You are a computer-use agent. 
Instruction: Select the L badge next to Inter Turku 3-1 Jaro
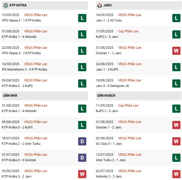tap(176, 158)
